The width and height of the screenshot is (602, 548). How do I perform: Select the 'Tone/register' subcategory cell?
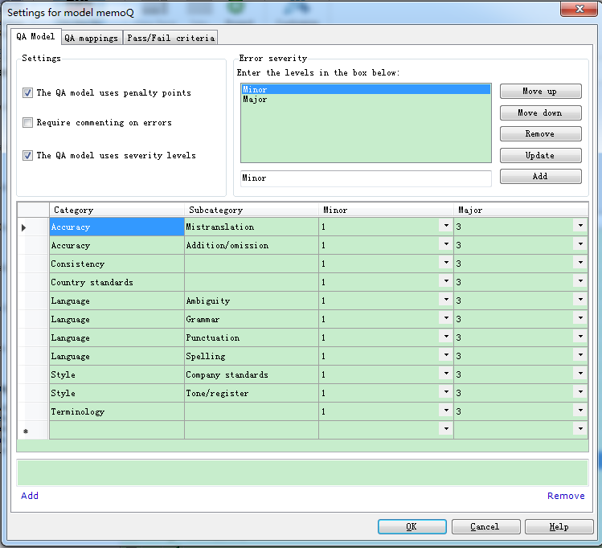point(252,394)
